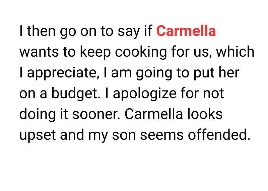The height and width of the screenshot is (191, 268).
Task: Click on the word "appreciate"
Action: point(63,73)
